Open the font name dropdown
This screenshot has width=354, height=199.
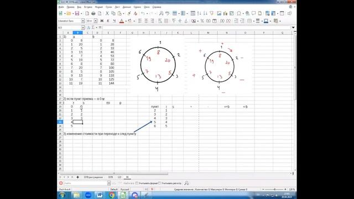(x=83, y=21)
